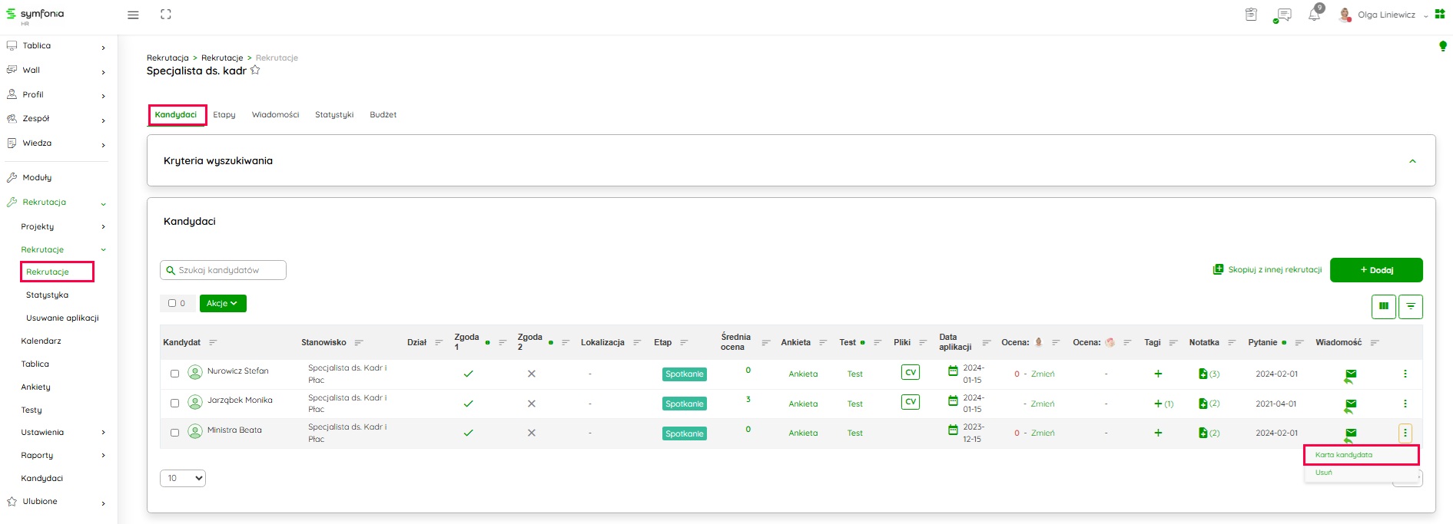Click the green Dodaj button
Image resolution: width=1453 pixels, height=524 pixels.
[1375, 270]
